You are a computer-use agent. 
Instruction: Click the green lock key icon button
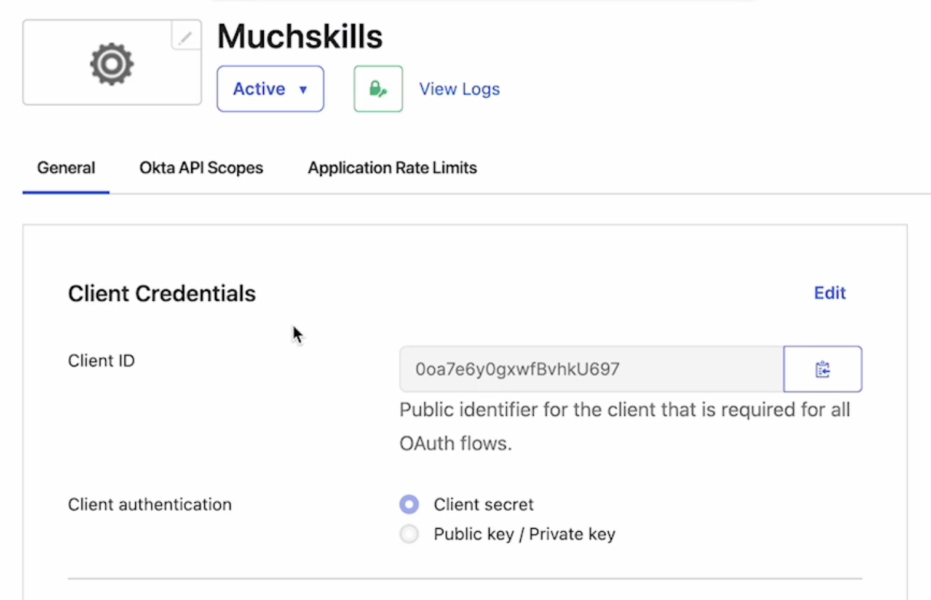click(x=378, y=89)
